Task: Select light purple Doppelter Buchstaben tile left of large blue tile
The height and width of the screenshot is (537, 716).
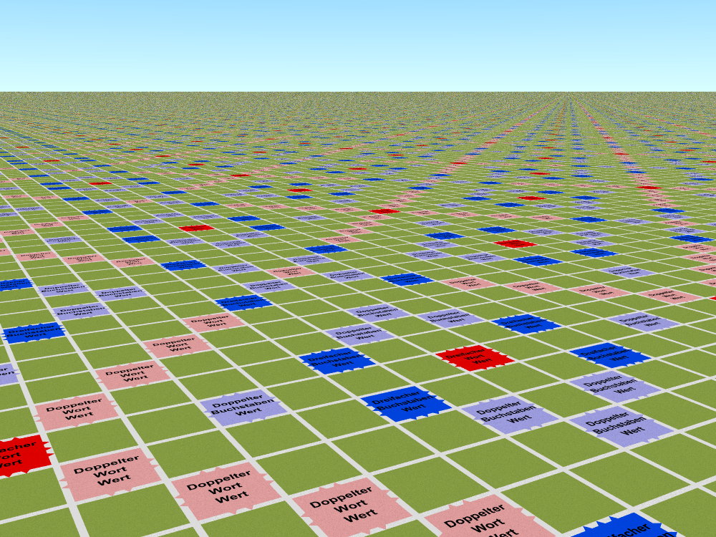Action: 243,406
